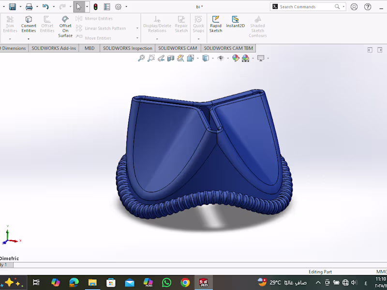The height and width of the screenshot is (290, 387).
Task: Toggle Hide/Show Items in the heads-up toolbar
Action: click(x=221, y=58)
